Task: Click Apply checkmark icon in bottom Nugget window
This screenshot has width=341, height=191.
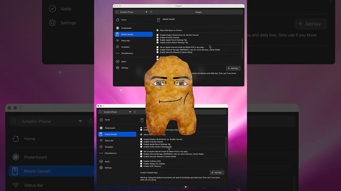Action: [101, 161]
